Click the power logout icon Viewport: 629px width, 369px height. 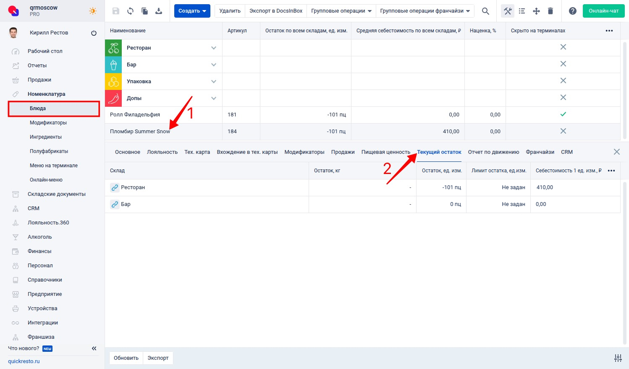94,33
